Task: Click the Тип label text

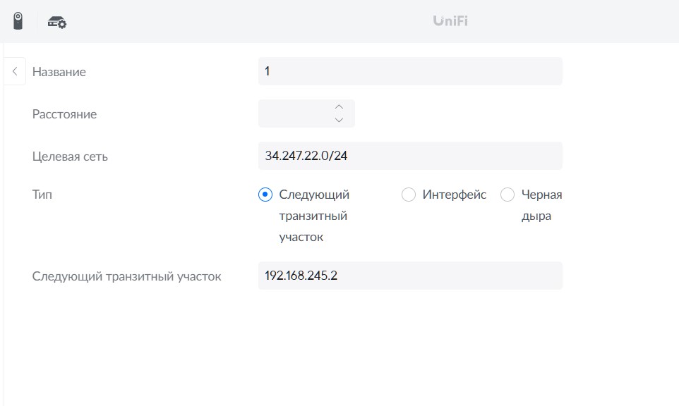Action: click(x=42, y=195)
